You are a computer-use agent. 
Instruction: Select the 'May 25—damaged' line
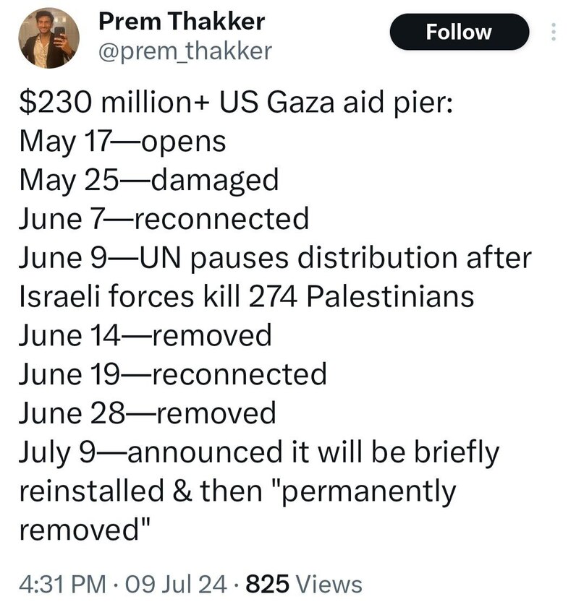(149, 181)
